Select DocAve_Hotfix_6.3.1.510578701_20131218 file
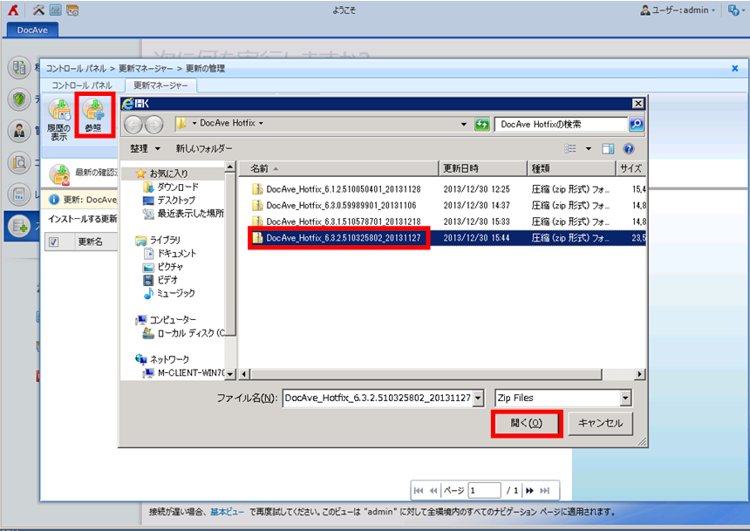 tap(344, 222)
